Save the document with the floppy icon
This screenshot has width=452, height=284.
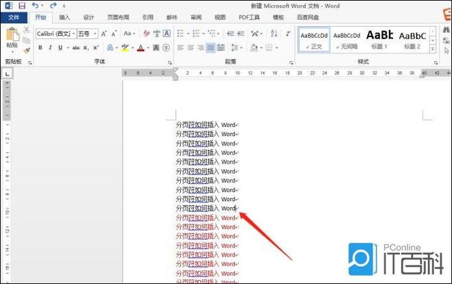click(22, 5)
